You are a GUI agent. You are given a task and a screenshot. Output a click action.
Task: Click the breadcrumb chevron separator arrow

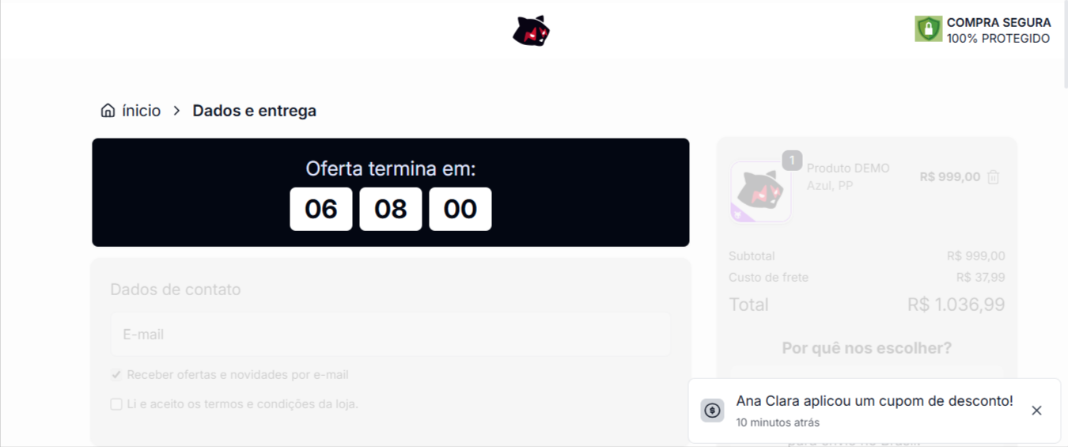[x=176, y=111]
